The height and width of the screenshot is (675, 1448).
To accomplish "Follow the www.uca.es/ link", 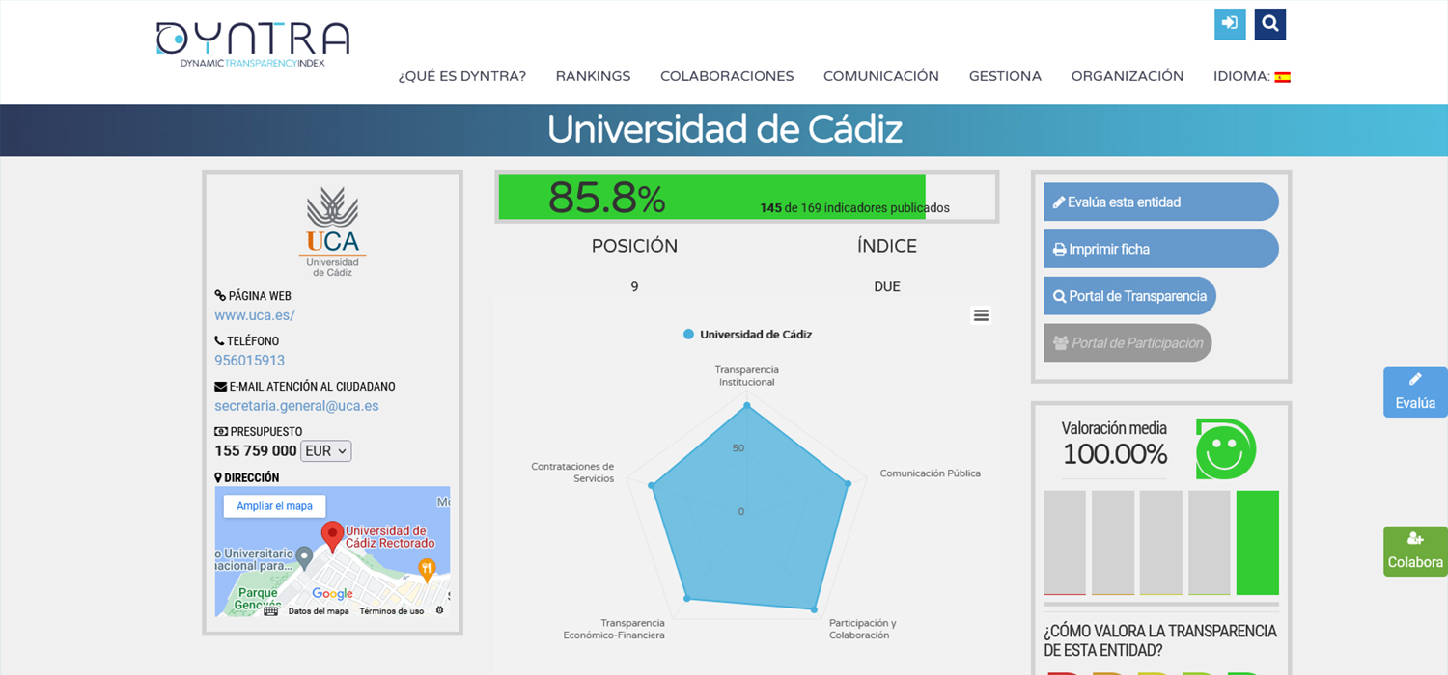I will [255, 315].
